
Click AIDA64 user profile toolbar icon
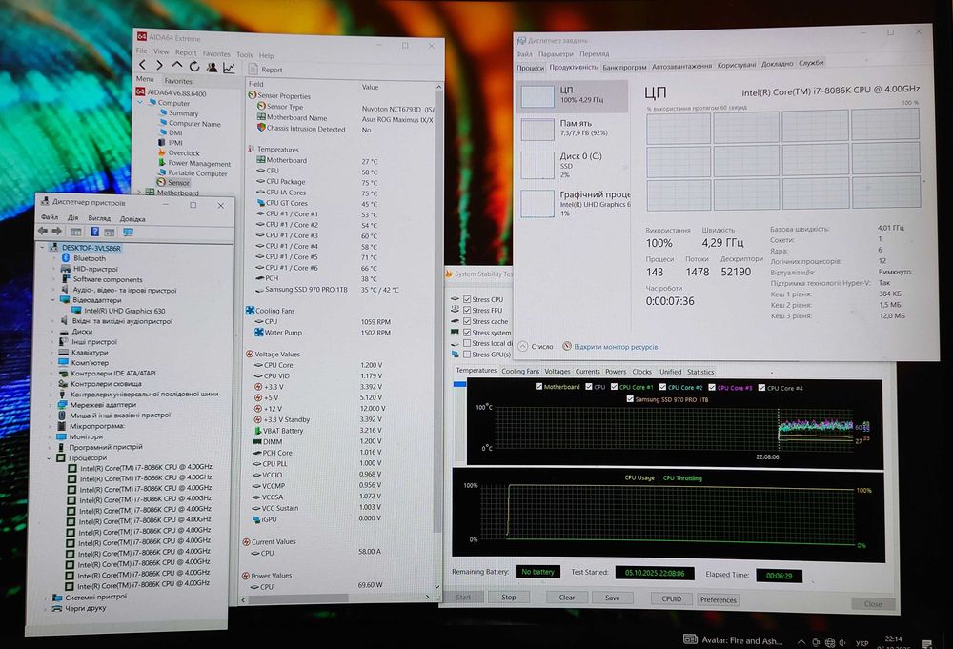click(x=212, y=67)
